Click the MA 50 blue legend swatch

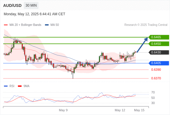[47, 25]
